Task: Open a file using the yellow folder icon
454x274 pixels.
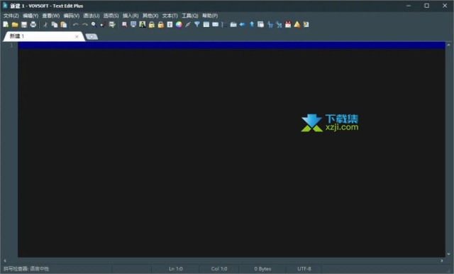Action: coord(15,25)
